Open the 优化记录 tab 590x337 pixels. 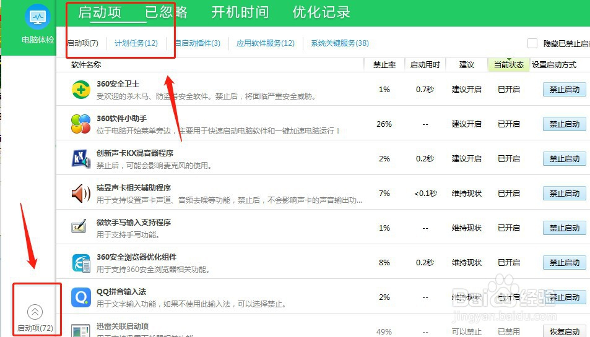pos(321,12)
